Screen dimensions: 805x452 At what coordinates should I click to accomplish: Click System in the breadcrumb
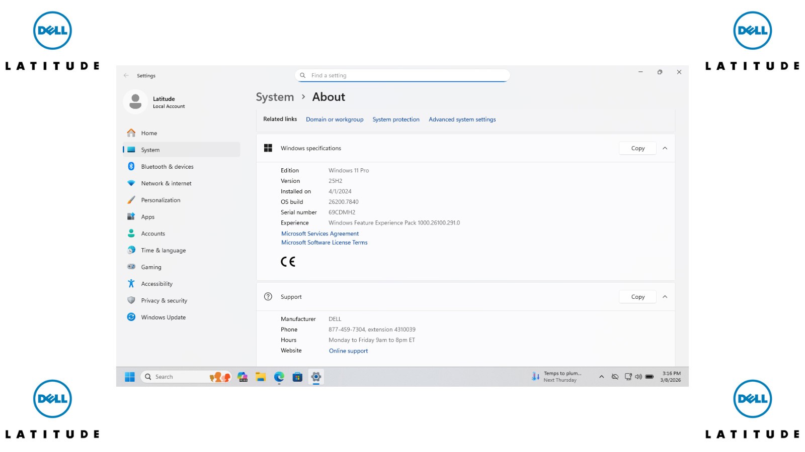tap(275, 97)
